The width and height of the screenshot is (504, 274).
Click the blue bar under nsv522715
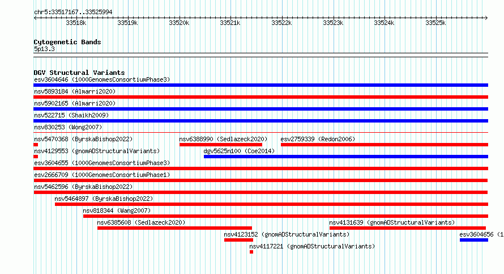click(x=260, y=121)
